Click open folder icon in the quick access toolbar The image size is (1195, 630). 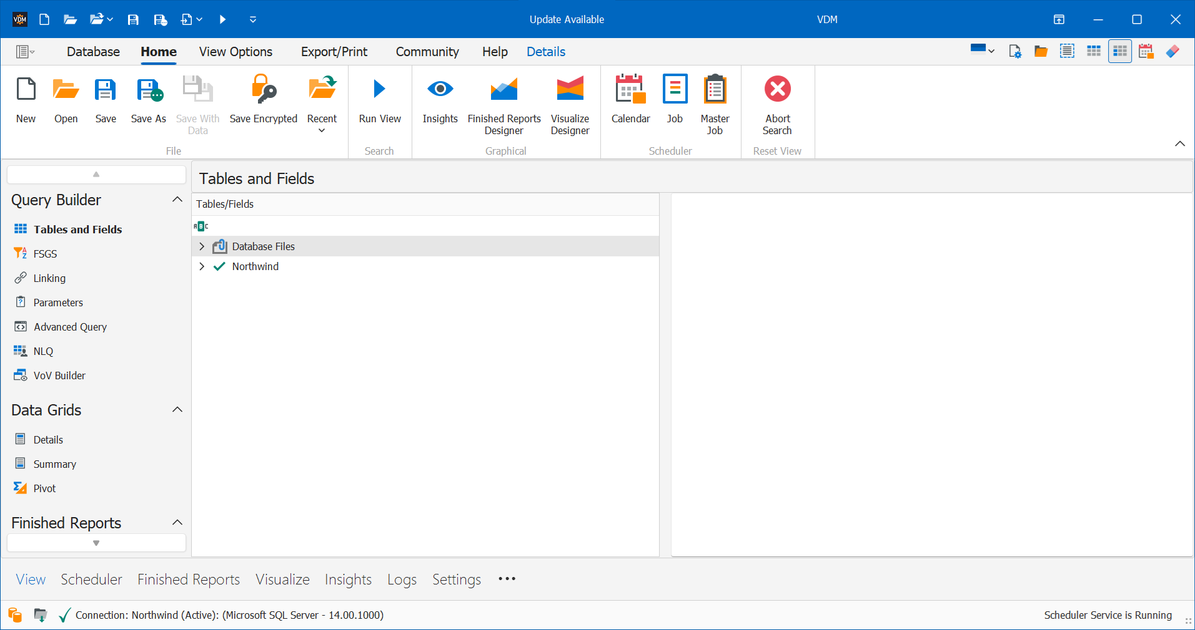(70, 19)
